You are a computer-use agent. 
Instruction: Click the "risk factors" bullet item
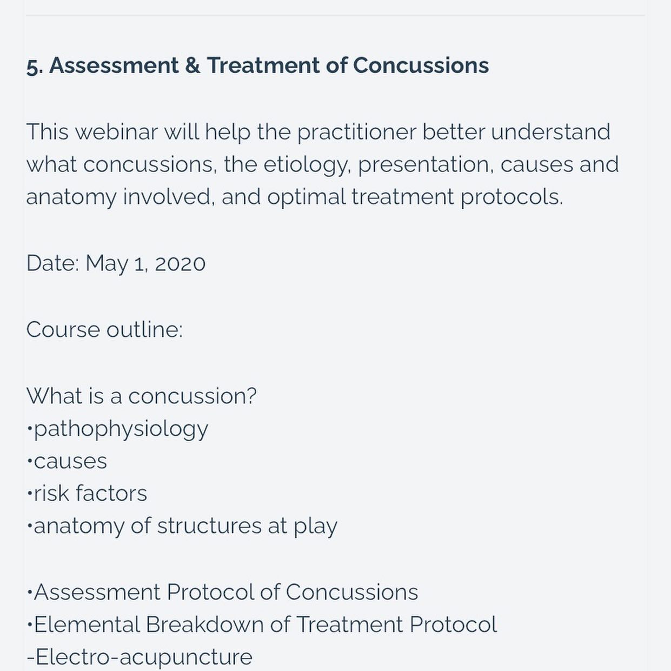[x=90, y=494]
